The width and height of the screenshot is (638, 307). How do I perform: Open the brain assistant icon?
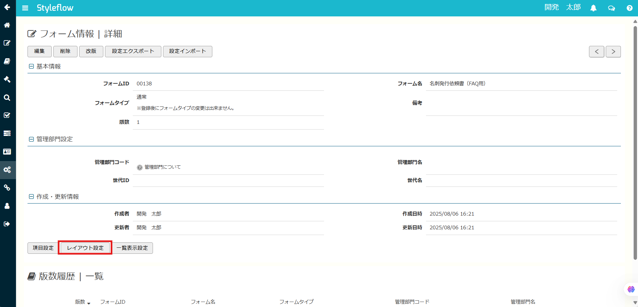click(x=631, y=289)
